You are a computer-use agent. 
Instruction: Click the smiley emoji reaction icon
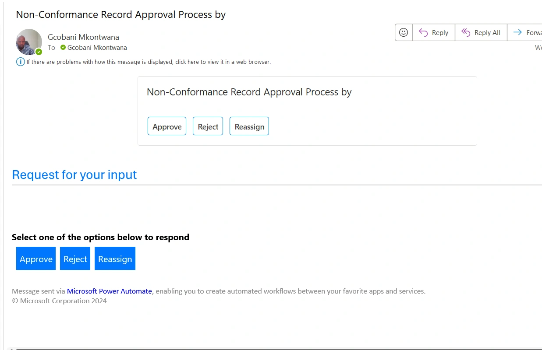404,32
